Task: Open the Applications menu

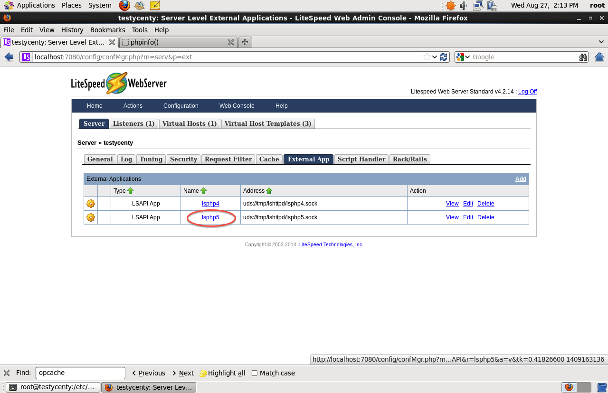Action: [x=36, y=5]
